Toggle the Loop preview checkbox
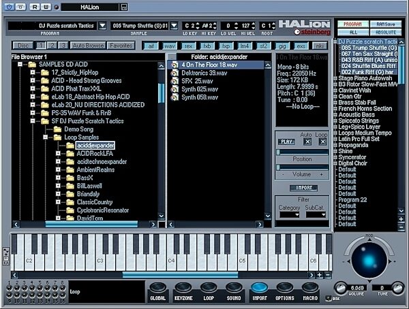The height and width of the screenshot is (309, 409). coord(322,142)
